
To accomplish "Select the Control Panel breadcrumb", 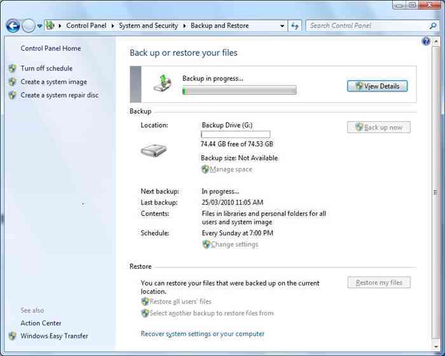I will click(x=86, y=25).
